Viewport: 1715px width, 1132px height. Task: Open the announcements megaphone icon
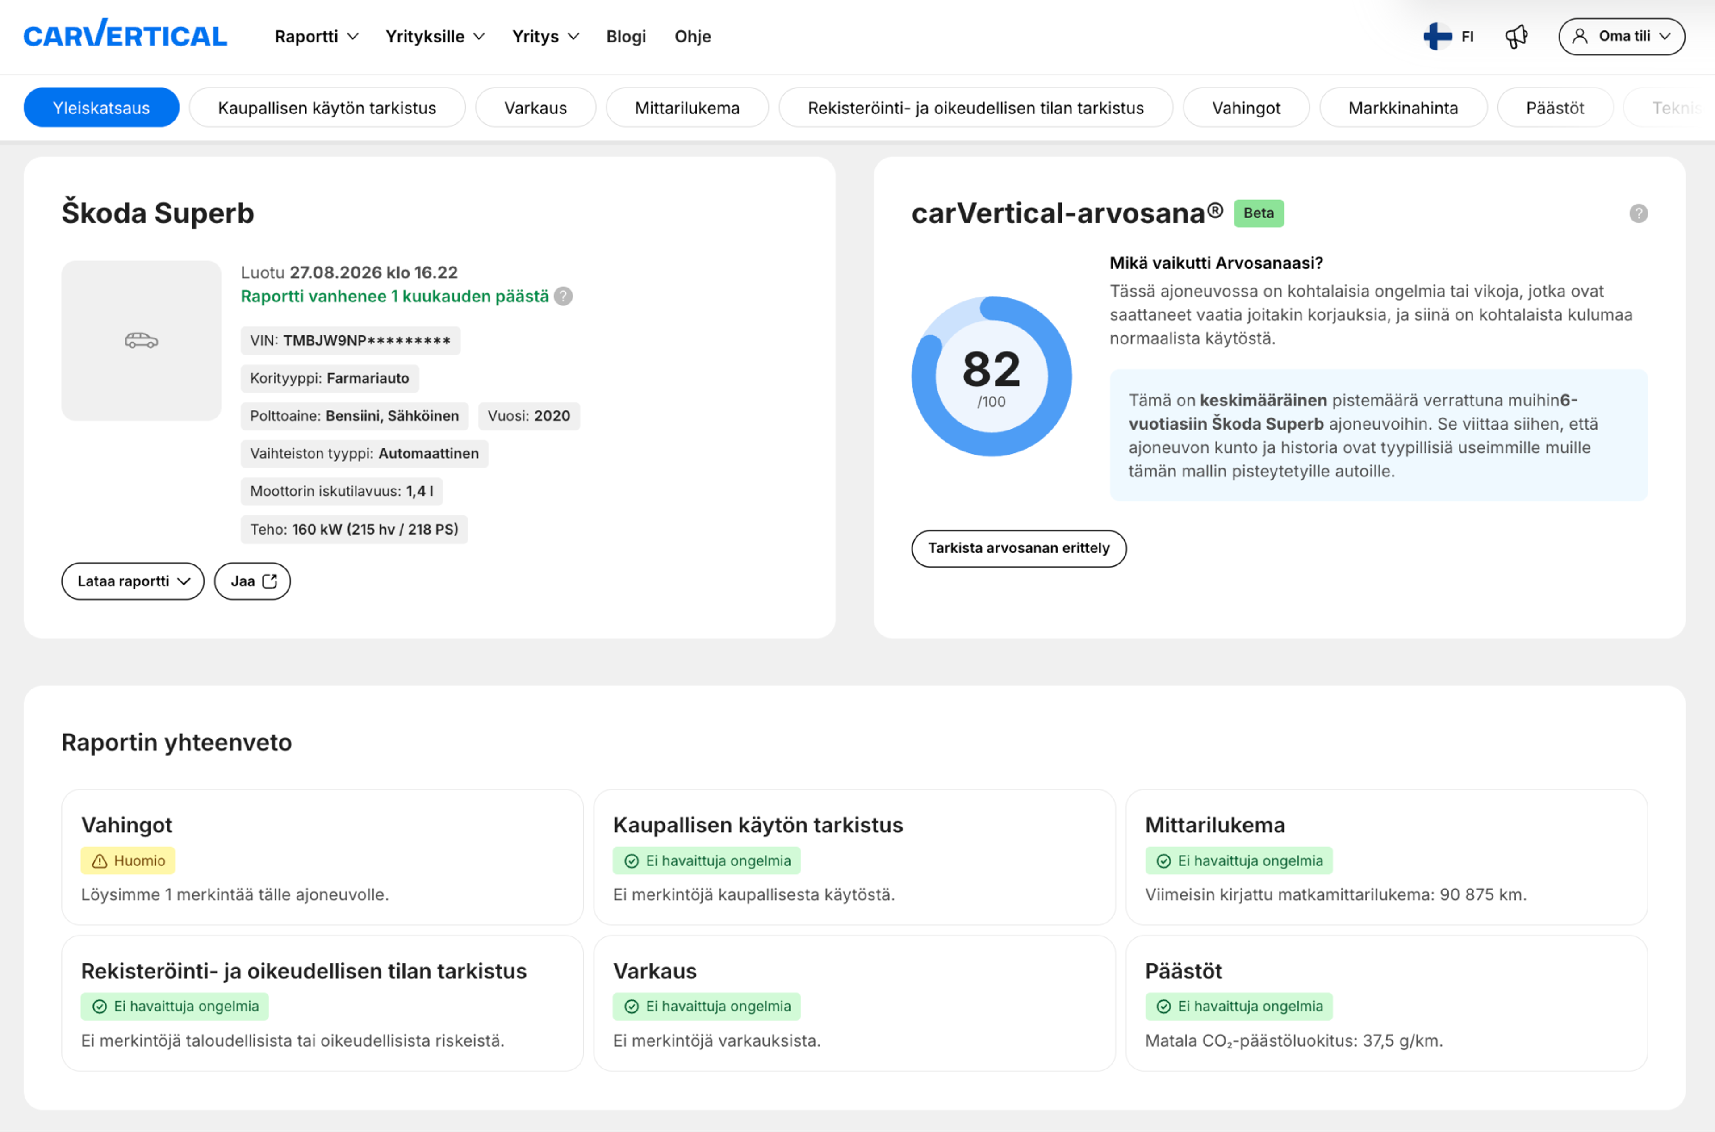point(1516,36)
